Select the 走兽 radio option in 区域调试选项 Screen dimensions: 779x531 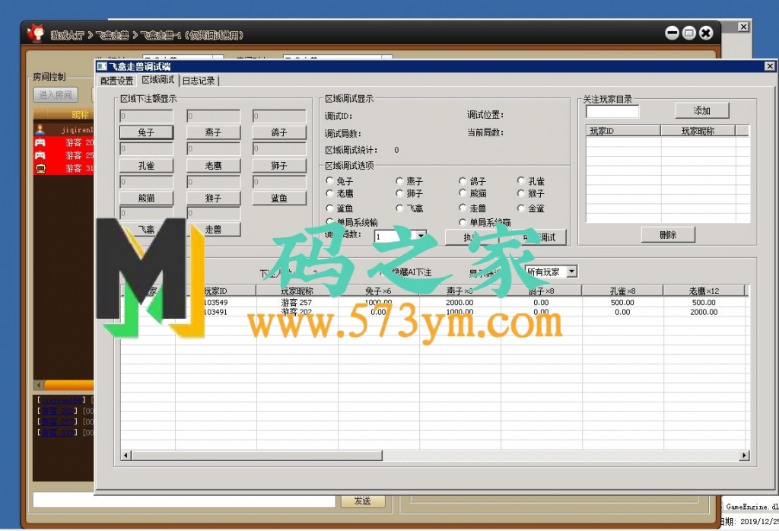click(x=463, y=208)
